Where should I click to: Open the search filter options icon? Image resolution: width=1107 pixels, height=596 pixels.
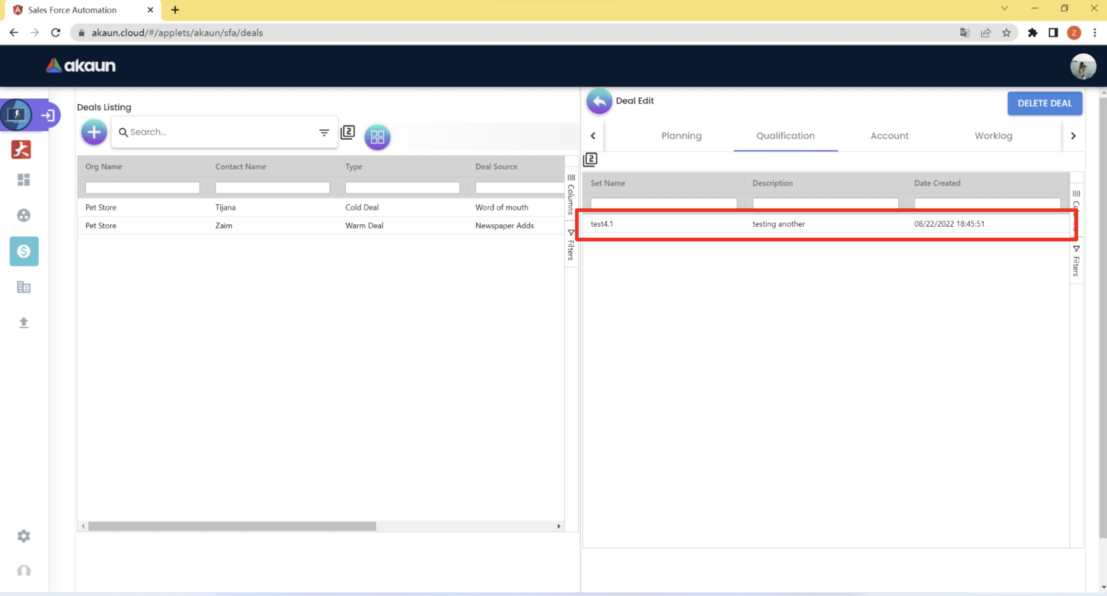pos(324,133)
